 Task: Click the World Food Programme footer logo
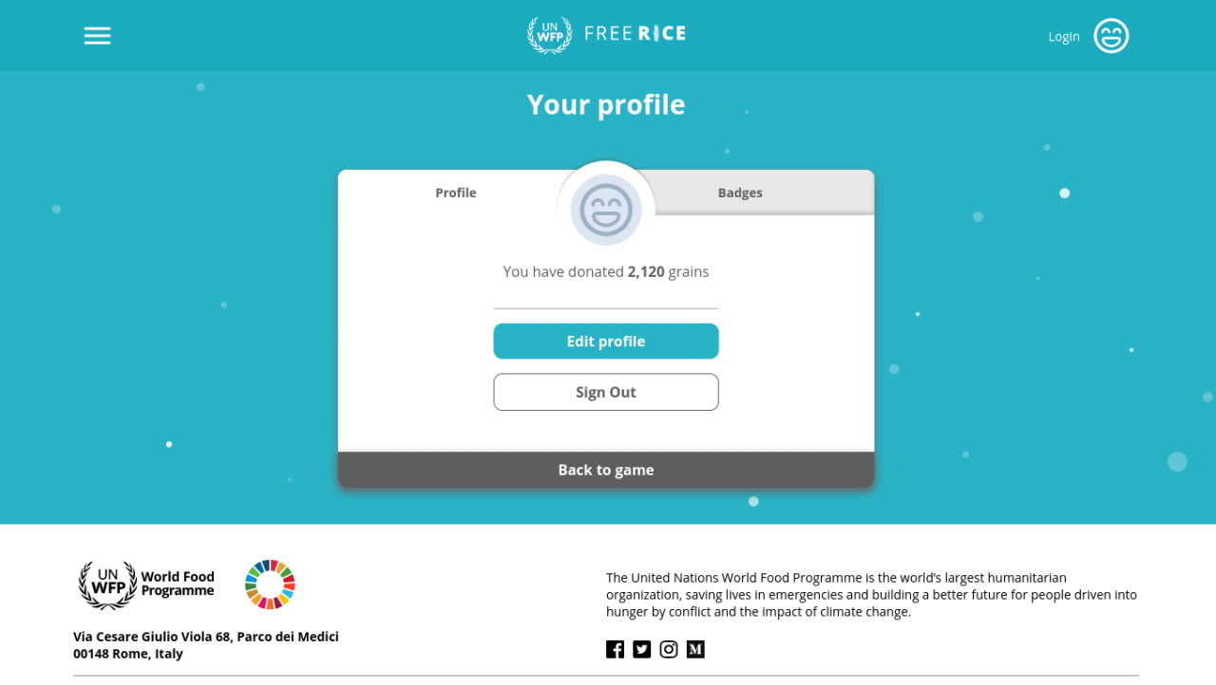point(147,584)
